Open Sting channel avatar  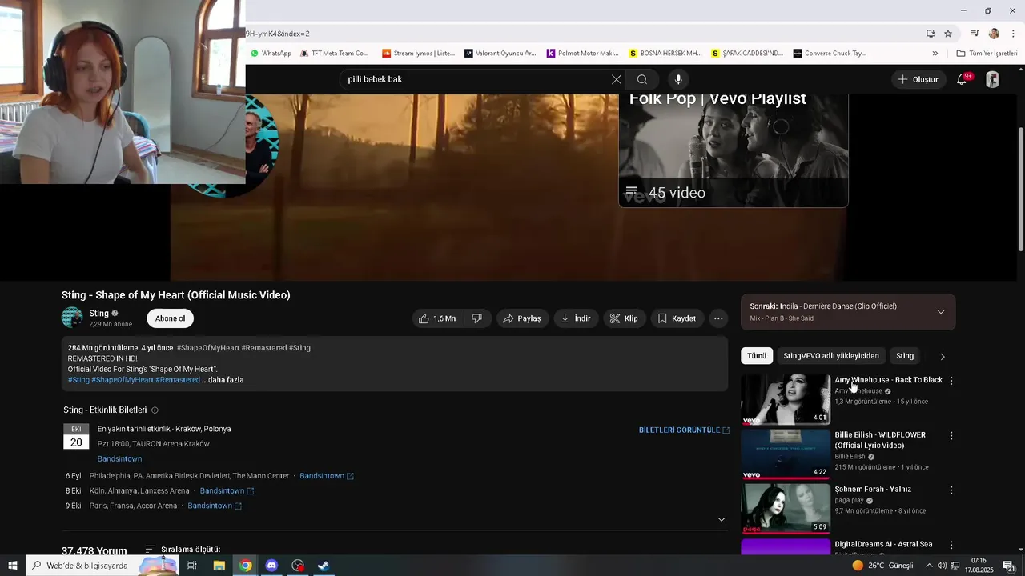[72, 318]
